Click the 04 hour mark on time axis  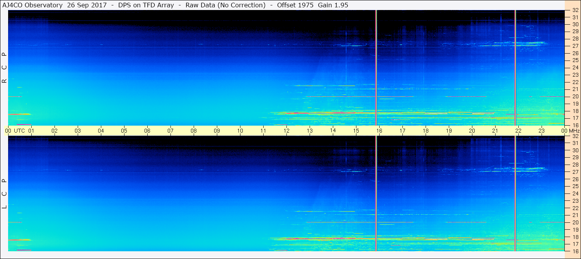[x=101, y=131]
